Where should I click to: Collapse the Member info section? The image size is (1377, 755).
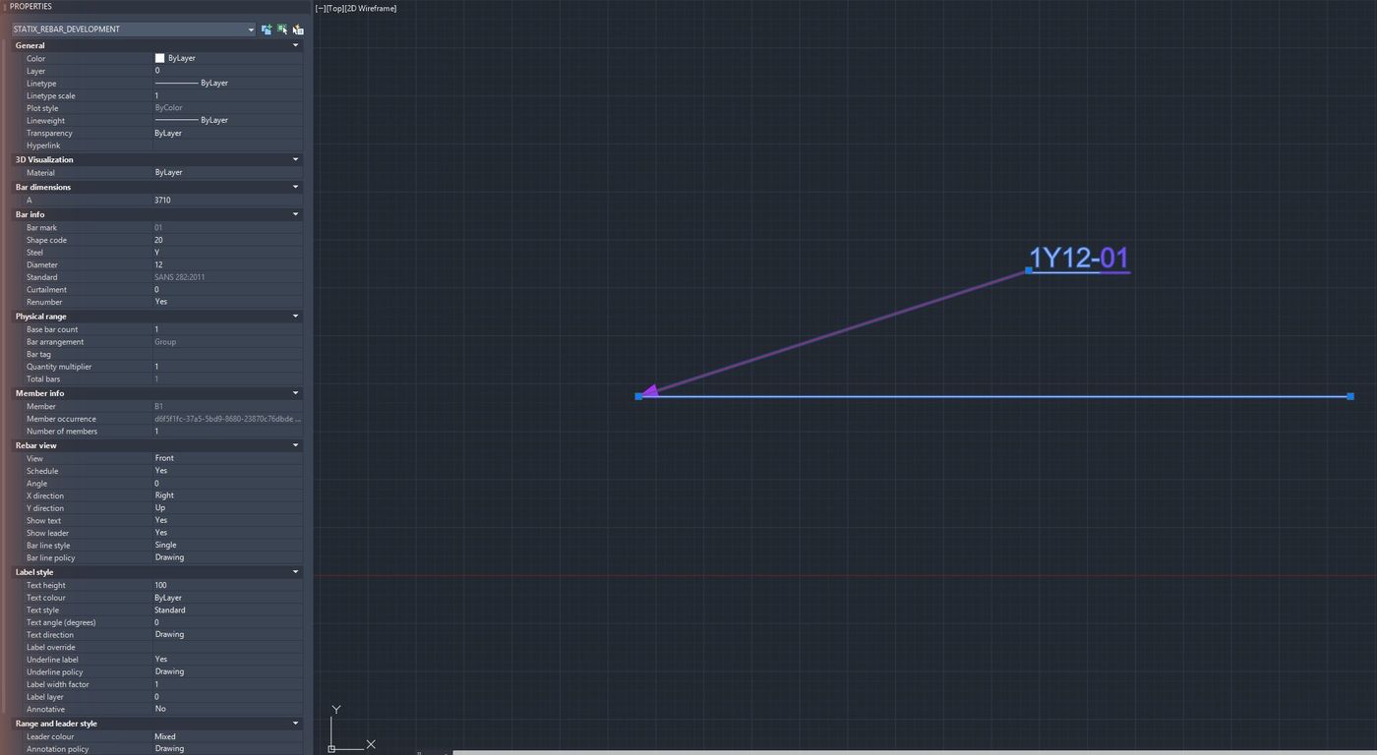pyautogui.click(x=296, y=393)
